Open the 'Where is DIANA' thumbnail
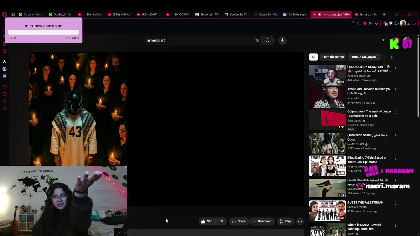Screen dimensions: 420x236 pos(327,229)
